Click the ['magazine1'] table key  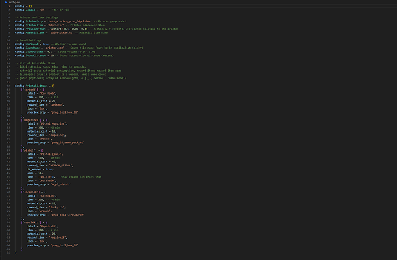(31, 120)
